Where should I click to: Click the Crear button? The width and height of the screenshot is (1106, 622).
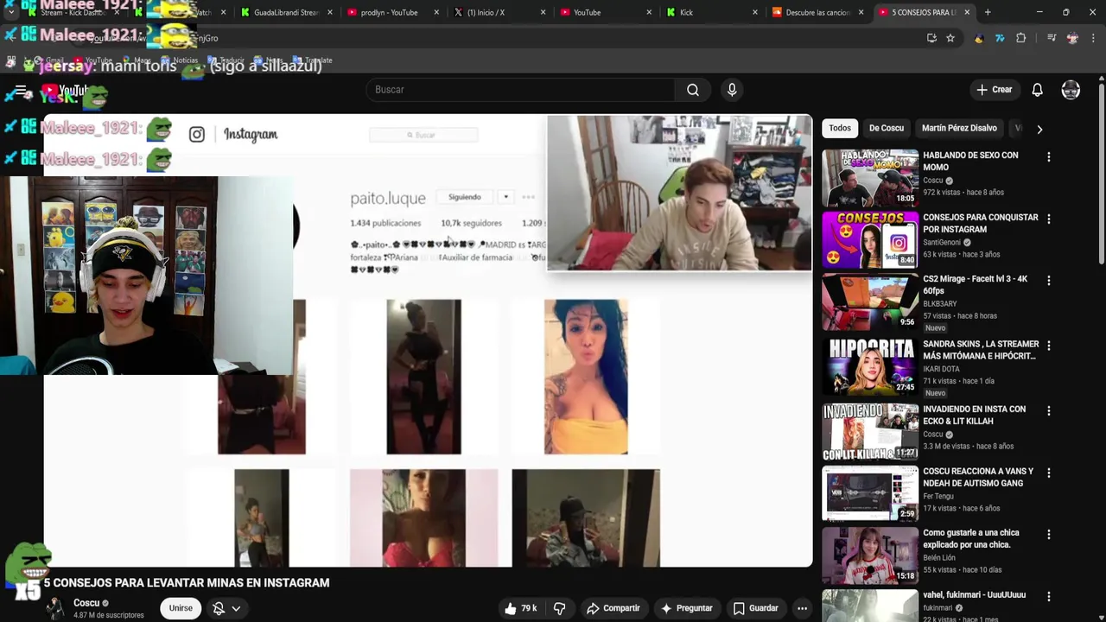point(994,90)
